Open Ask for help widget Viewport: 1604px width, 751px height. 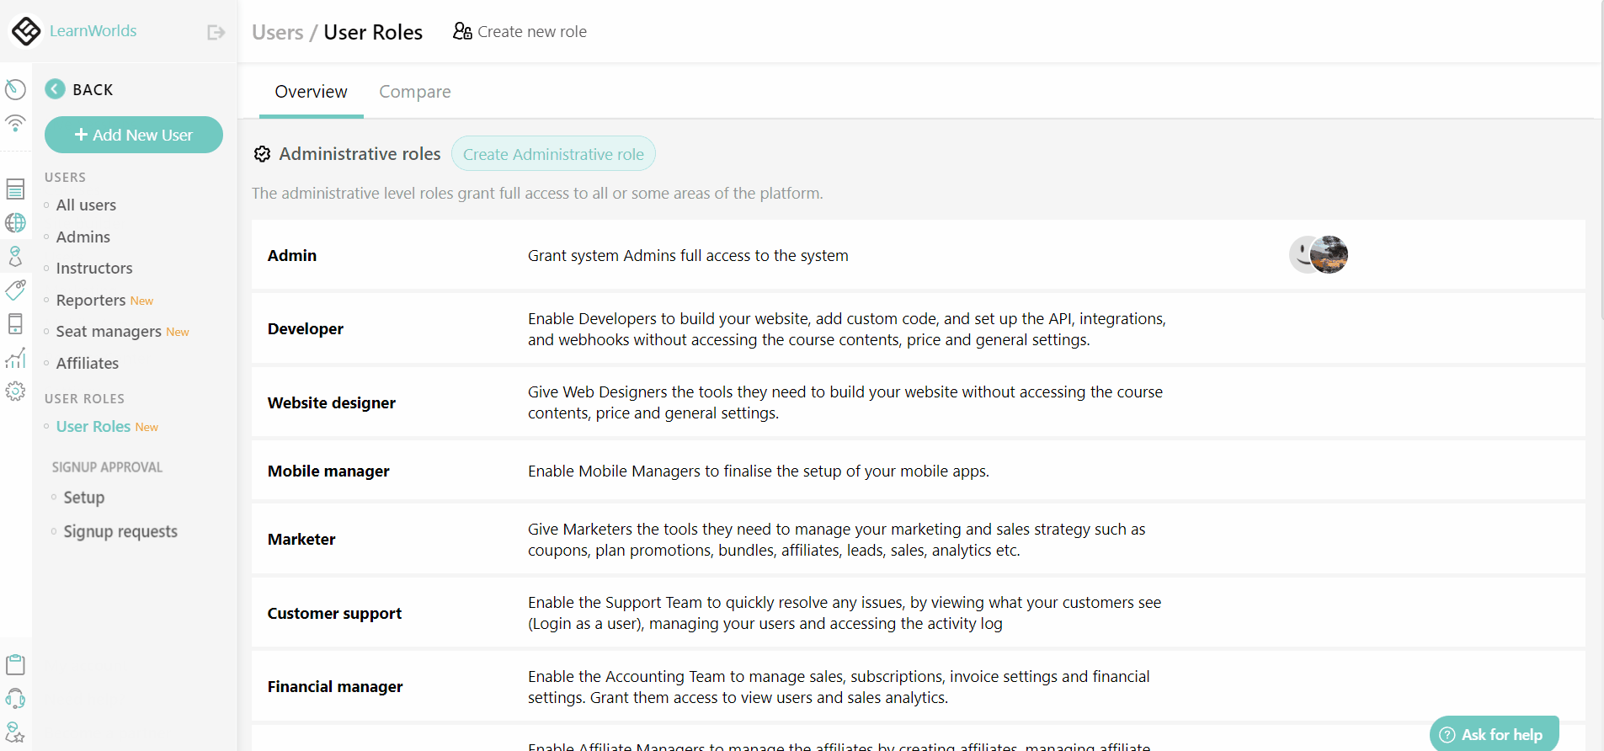pos(1495,733)
